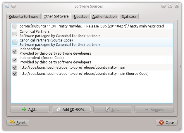The image size is (184, 133).
Task: Switch to the Kubuntu Software tab
Action: 23,16
